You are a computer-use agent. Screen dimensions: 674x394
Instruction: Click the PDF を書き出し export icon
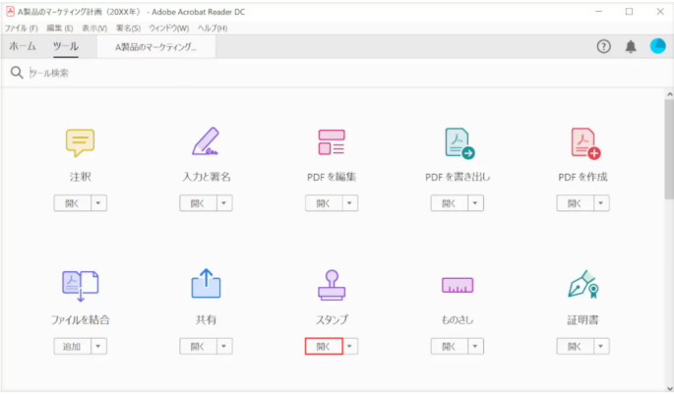[x=460, y=143]
